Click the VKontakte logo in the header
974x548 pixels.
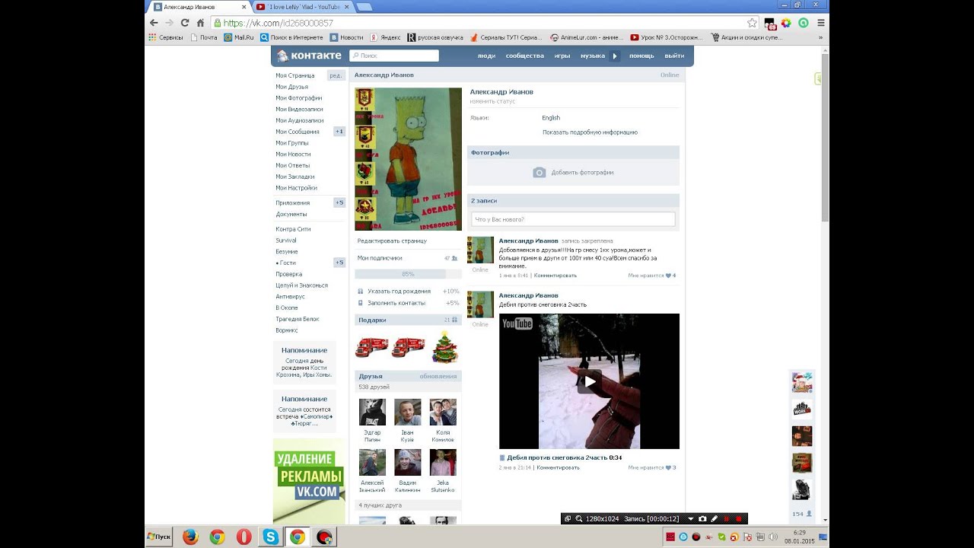tap(310, 56)
